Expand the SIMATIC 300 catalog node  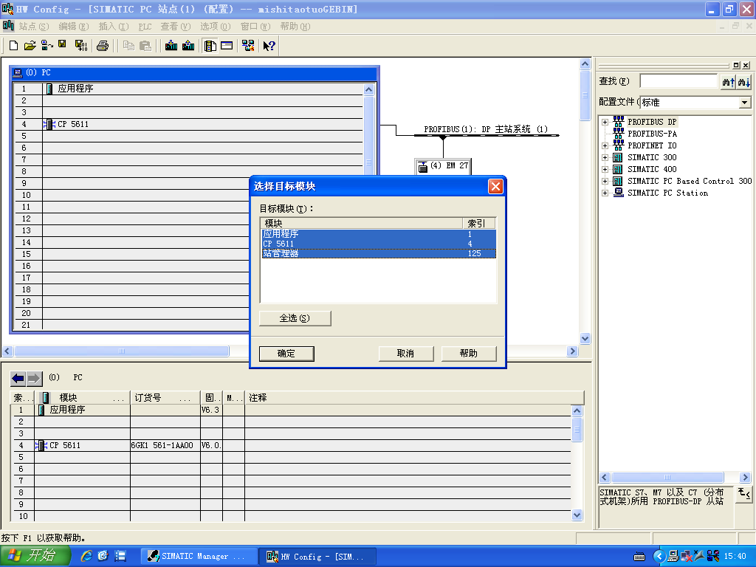click(x=605, y=158)
